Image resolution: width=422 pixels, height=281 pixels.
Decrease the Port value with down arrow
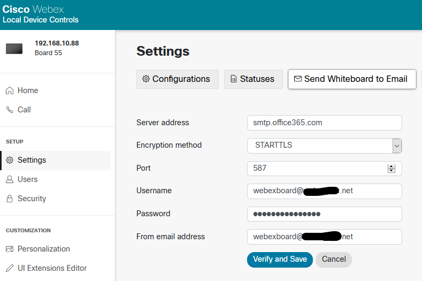tap(392, 171)
